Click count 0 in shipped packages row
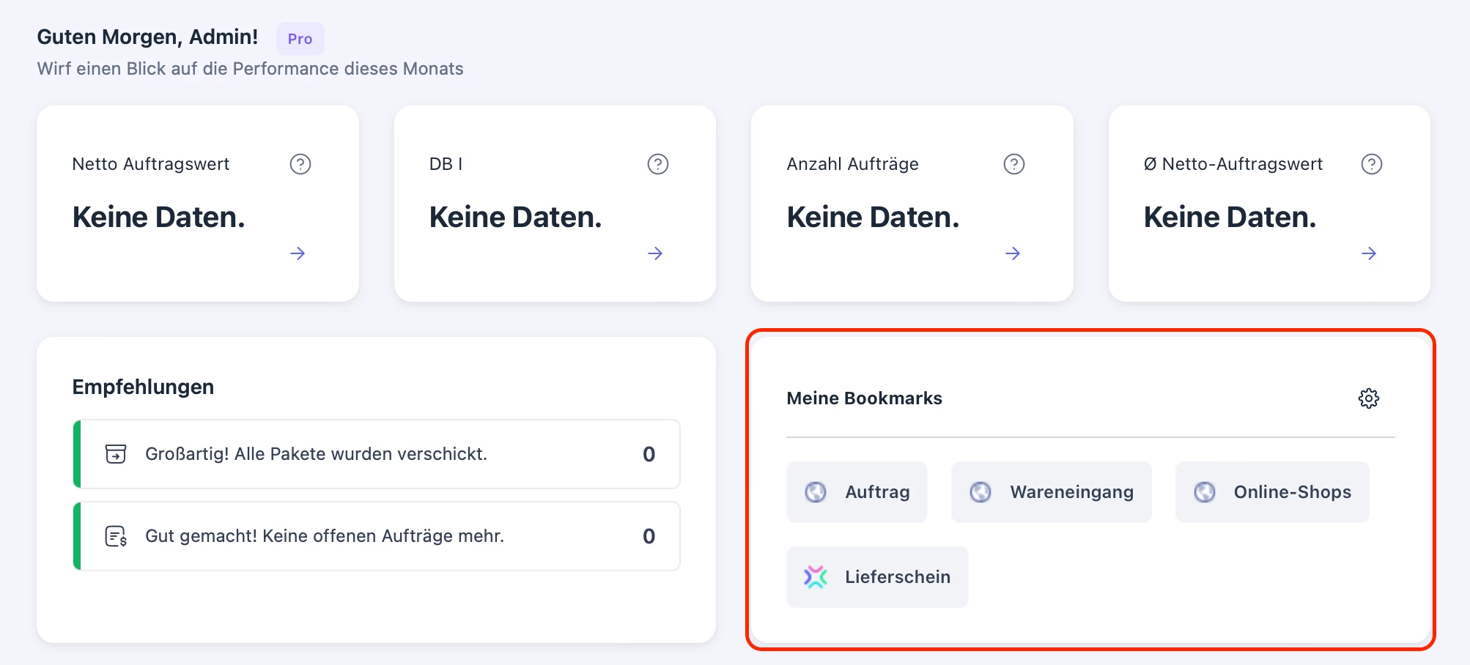 [x=649, y=454]
